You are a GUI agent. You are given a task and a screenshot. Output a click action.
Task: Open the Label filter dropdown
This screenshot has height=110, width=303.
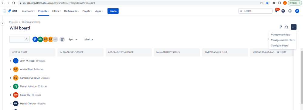[x=88, y=40]
